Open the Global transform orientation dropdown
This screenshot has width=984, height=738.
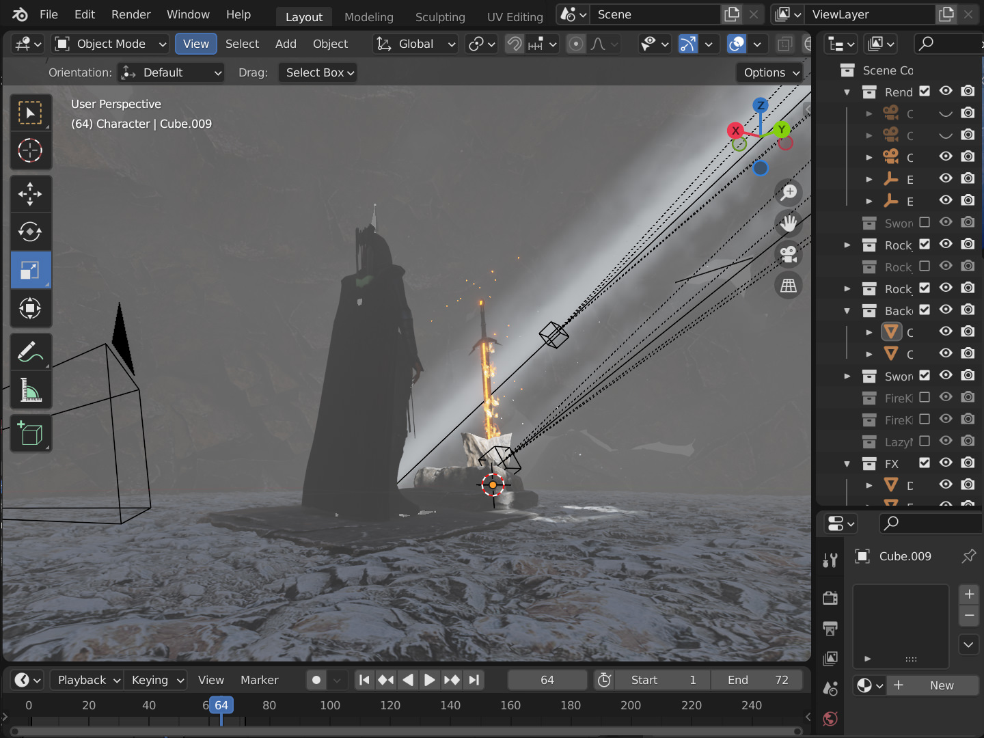pos(415,44)
